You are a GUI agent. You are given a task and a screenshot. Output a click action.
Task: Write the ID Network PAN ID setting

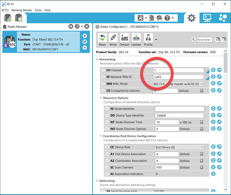219,77
